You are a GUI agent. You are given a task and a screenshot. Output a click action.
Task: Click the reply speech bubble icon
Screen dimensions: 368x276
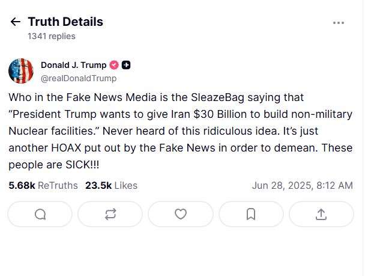click(x=40, y=214)
